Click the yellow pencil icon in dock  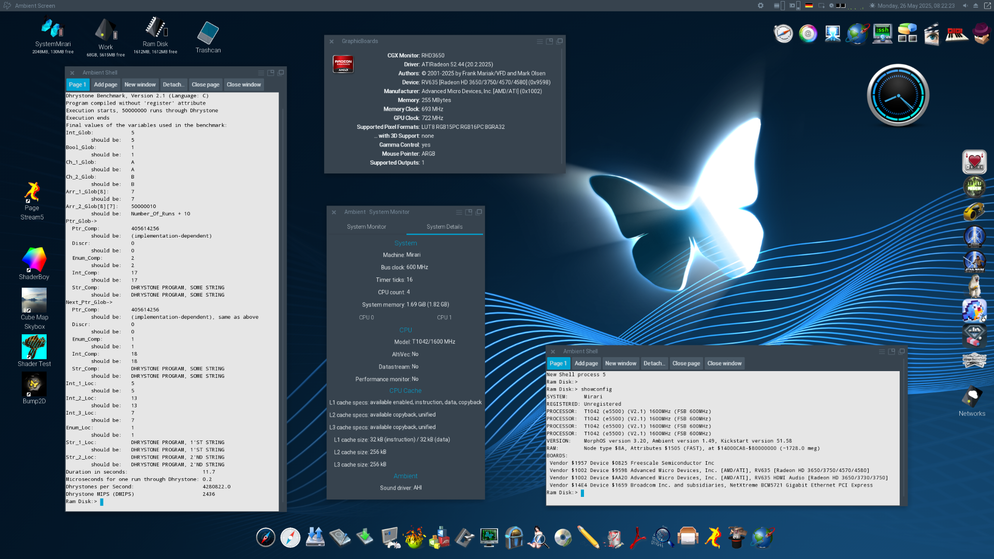pyautogui.click(x=588, y=537)
